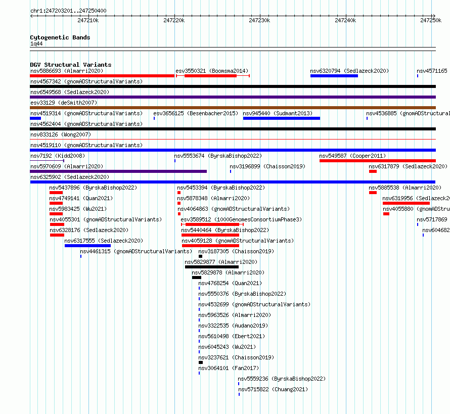Viewport: 450px width, 414px height.
Task: Click nsv5970609 (Almarri2020) label
Action: click(x=67, y=166)
